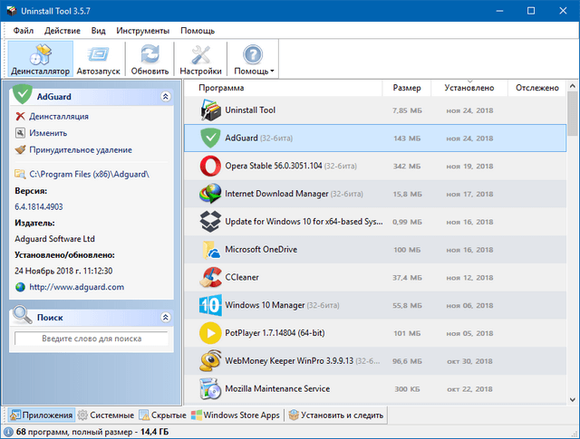Switch to the Системные tab
The width and height of the screenshot is (580, 439).
(106, 415)
